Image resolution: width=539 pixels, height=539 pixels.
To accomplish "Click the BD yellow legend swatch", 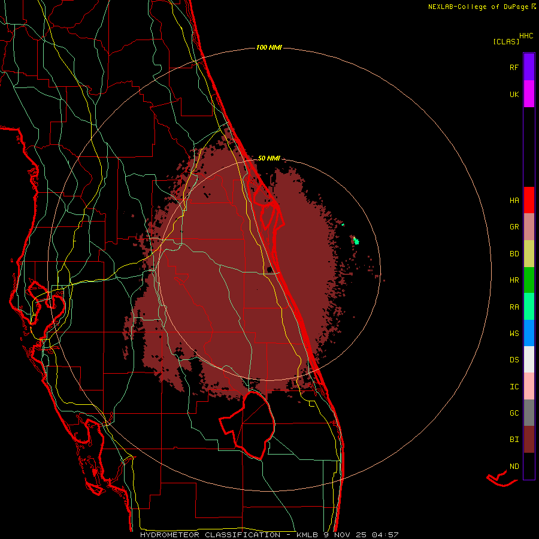I will [x=529, y=254].
